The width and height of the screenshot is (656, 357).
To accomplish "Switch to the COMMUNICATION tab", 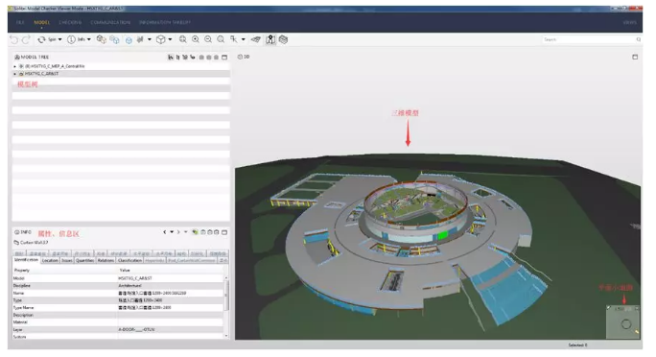I will click(110, 22).
